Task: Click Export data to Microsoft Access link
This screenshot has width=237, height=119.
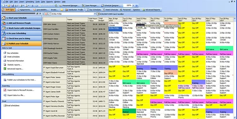Action: point(21,90)
